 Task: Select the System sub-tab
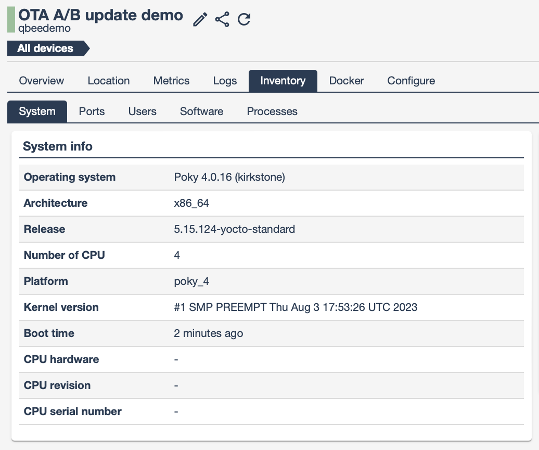[37, 111]
